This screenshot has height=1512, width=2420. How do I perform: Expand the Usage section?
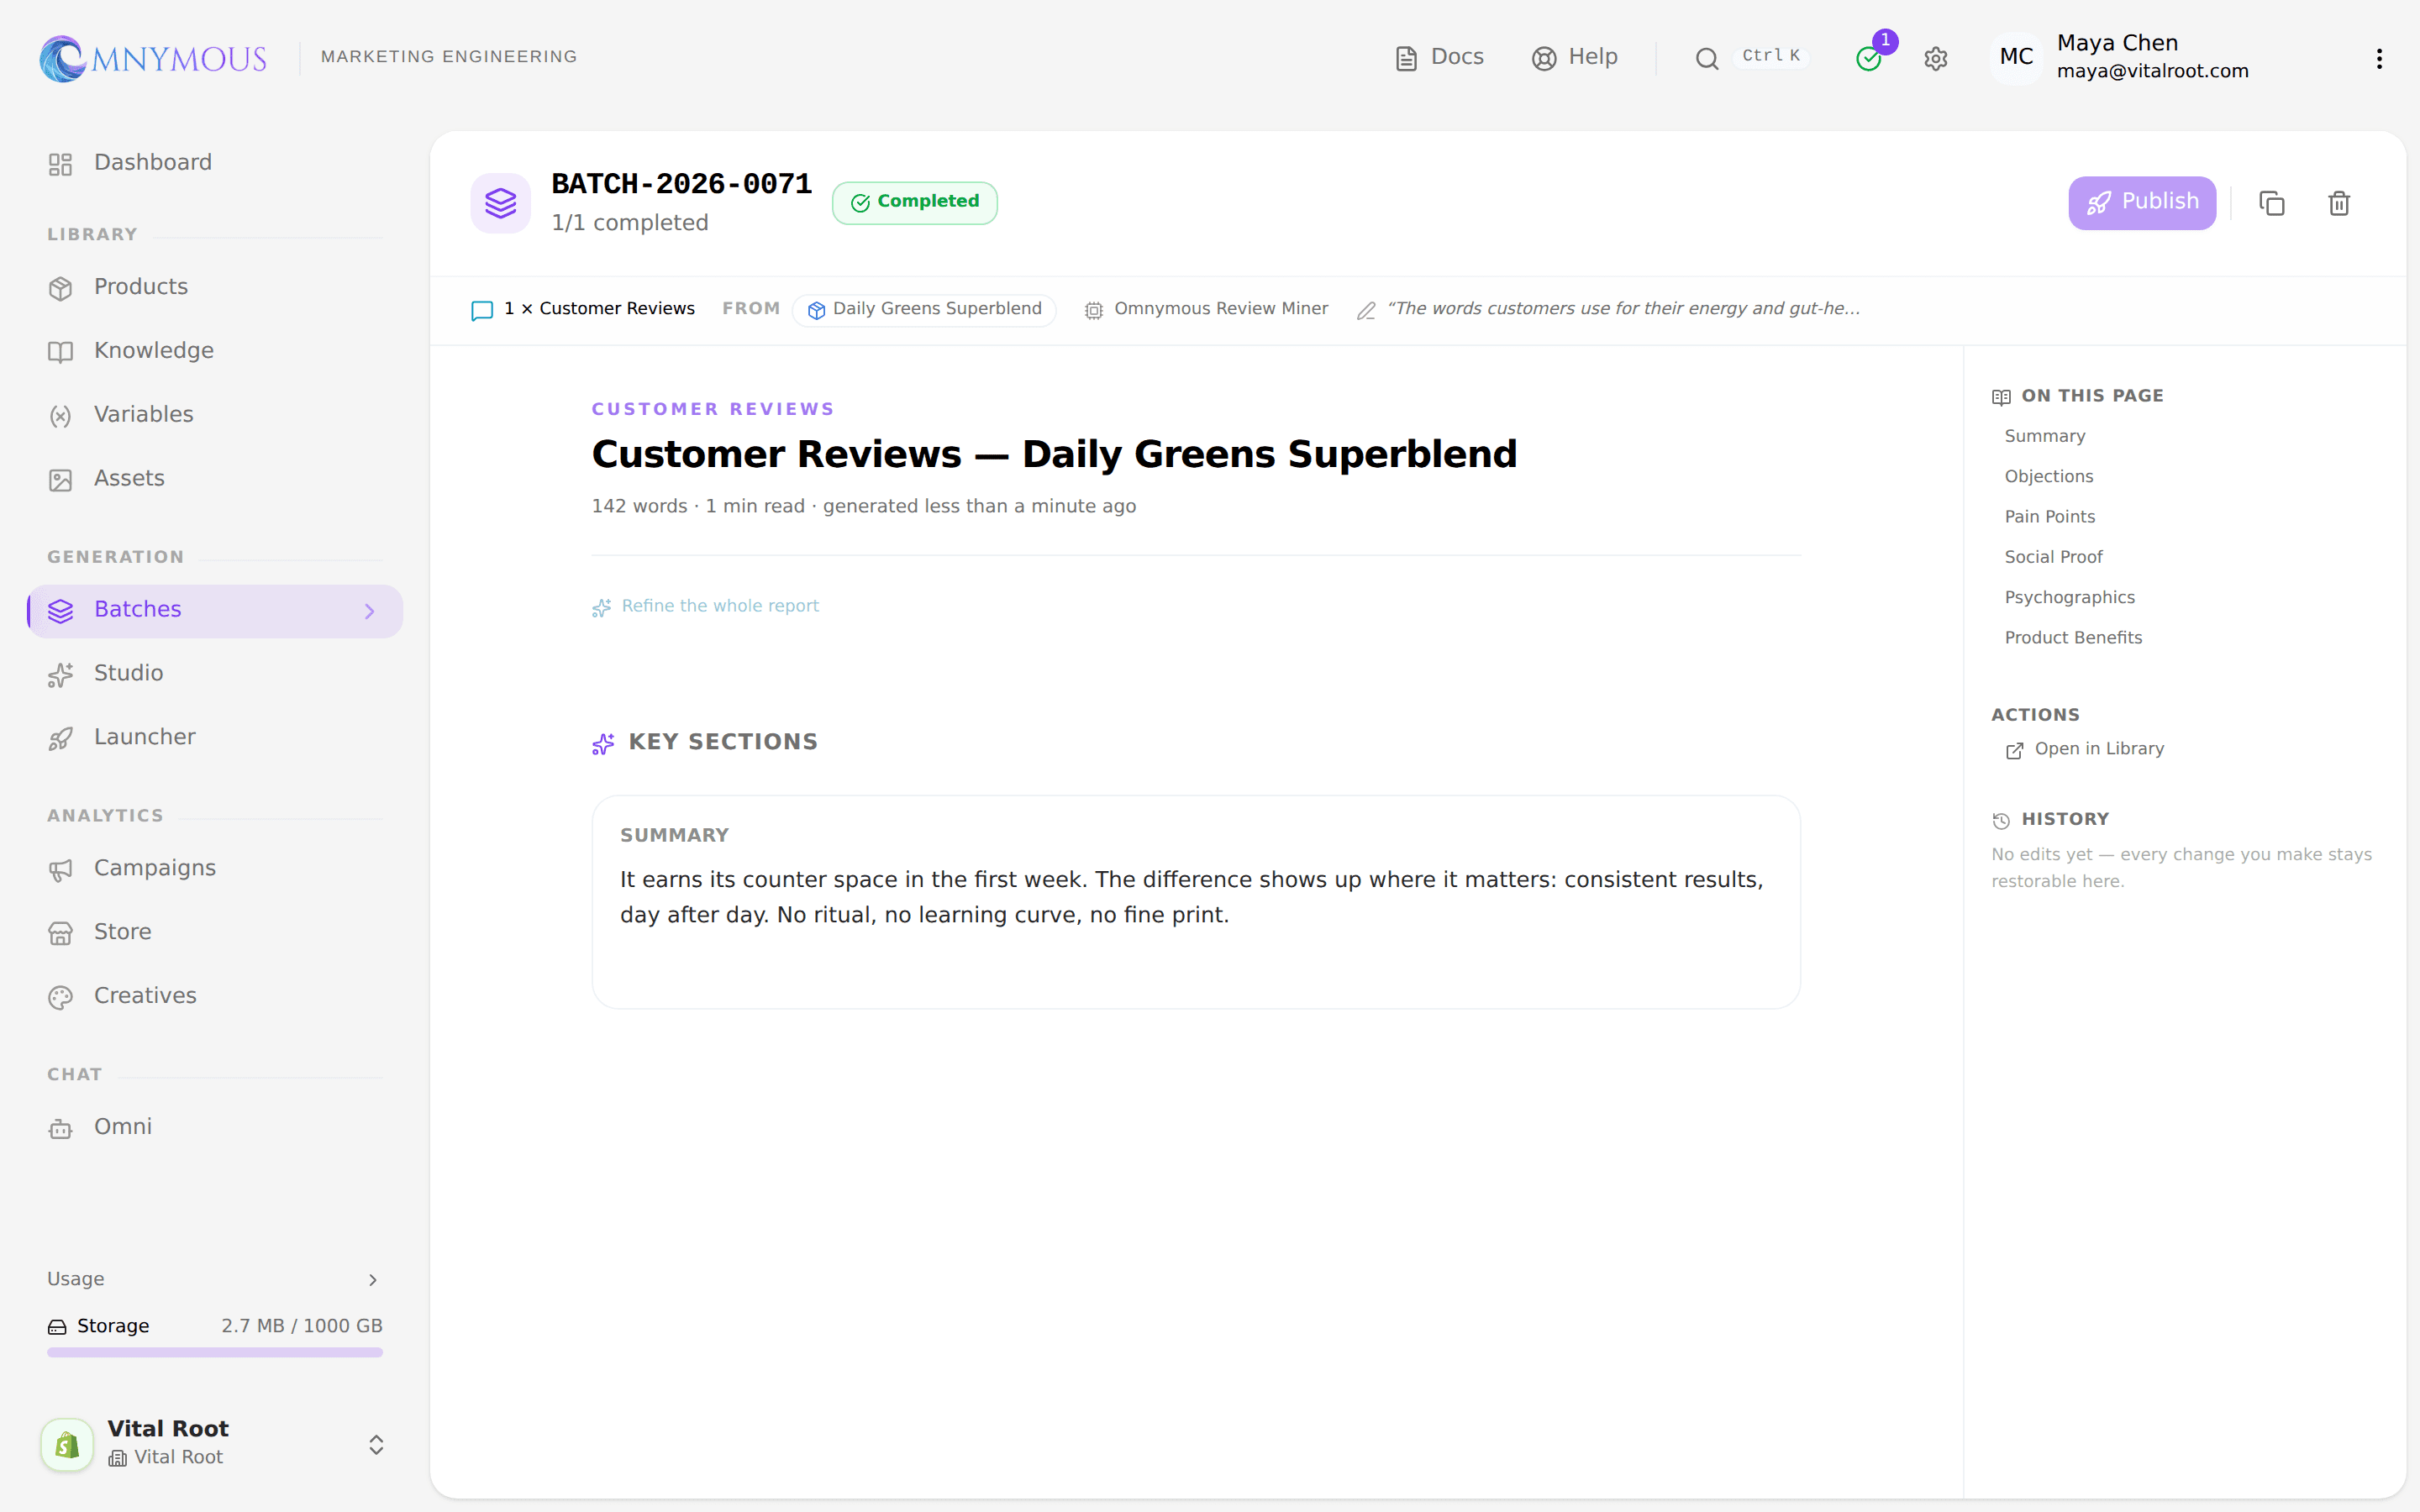pos(215,1279)
